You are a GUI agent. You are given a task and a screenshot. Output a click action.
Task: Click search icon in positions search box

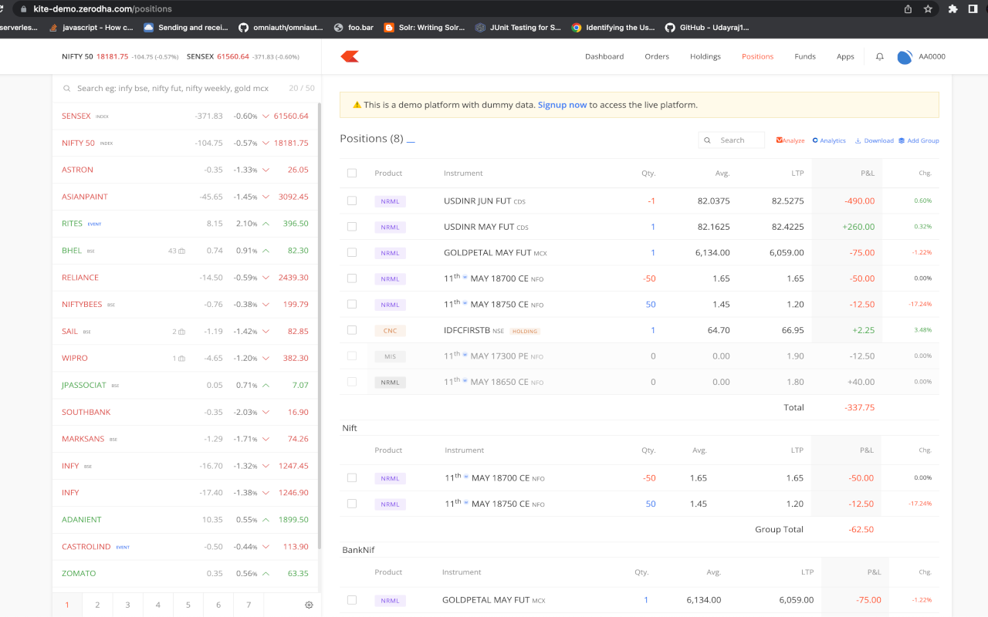709,140
